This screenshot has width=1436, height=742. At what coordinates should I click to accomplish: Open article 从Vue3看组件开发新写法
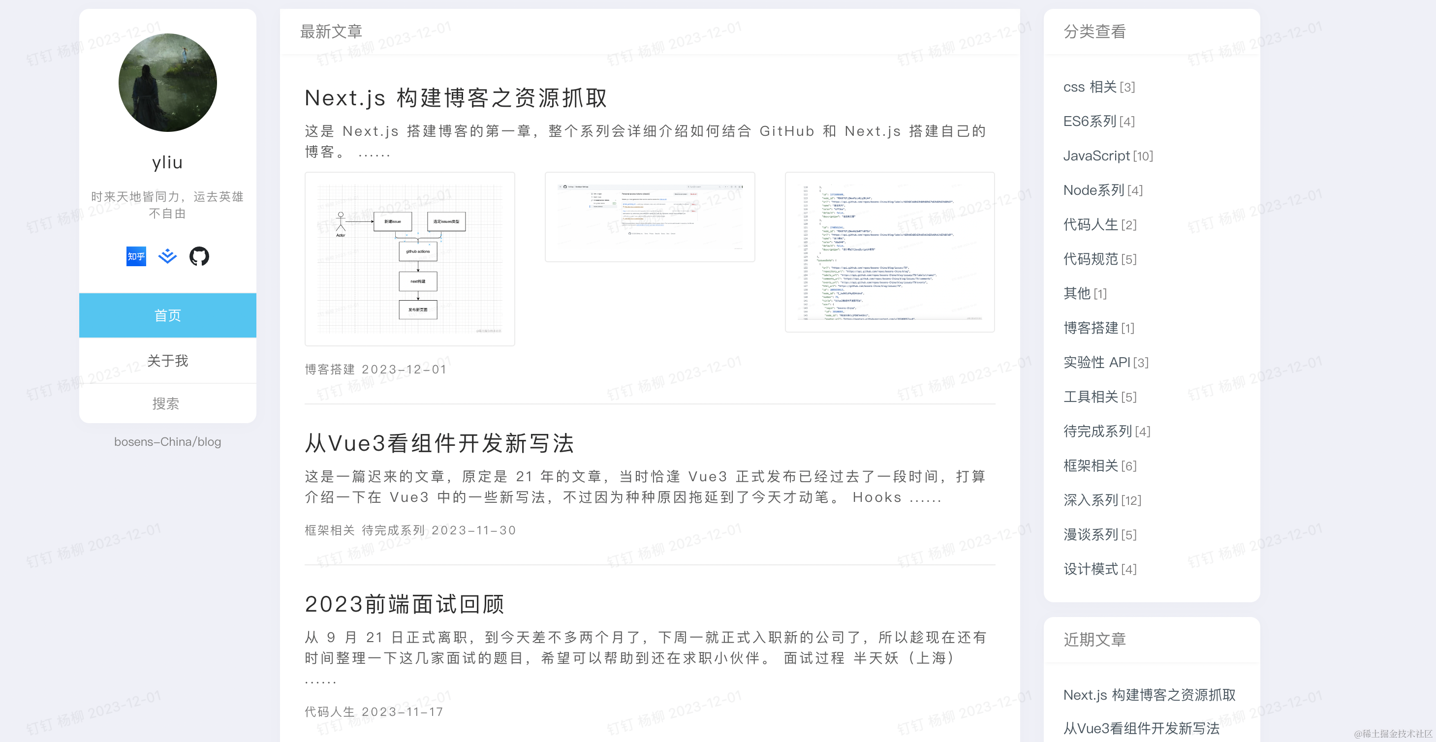pyautogui.click(x=440, y=444)
